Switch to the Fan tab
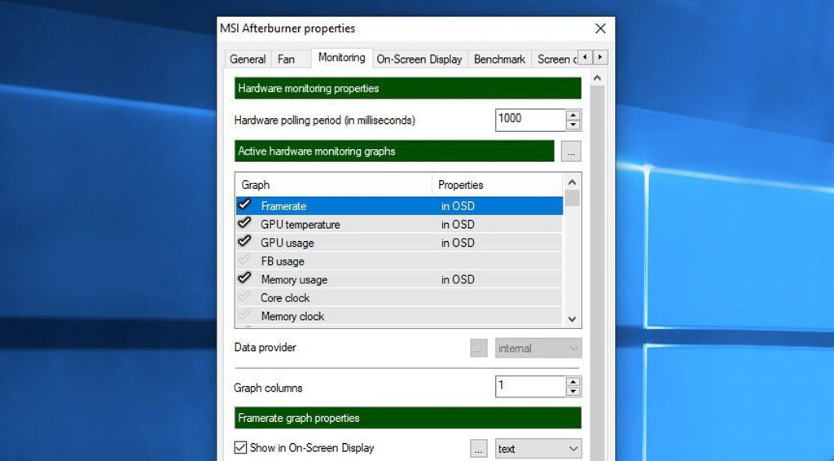This screenshot has height=461, width=834. [286, 59]
